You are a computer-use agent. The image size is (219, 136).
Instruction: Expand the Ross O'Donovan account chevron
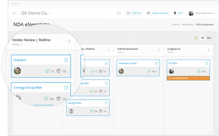215,13
